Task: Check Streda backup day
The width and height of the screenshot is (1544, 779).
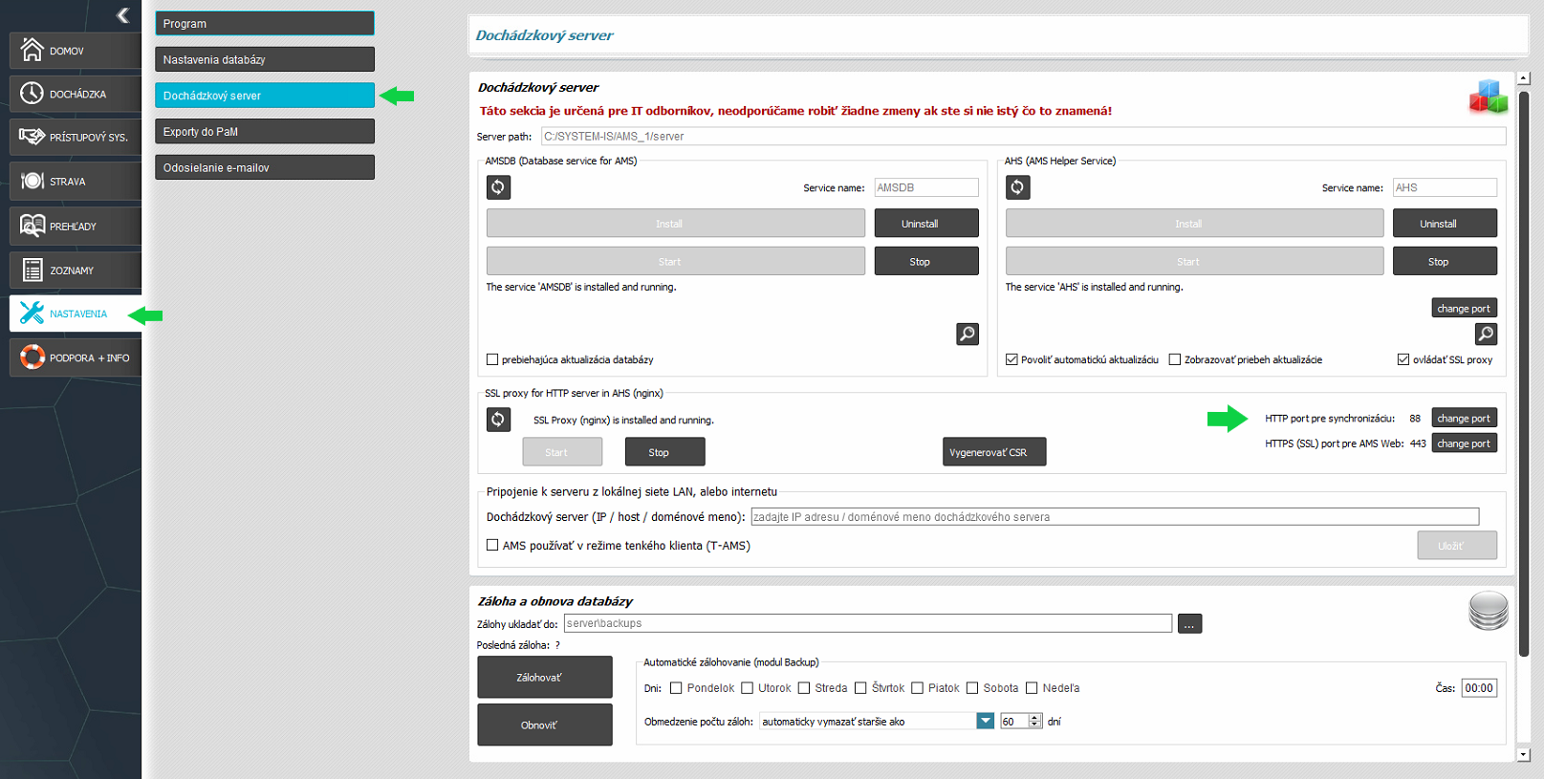Action: coord(804,688)
